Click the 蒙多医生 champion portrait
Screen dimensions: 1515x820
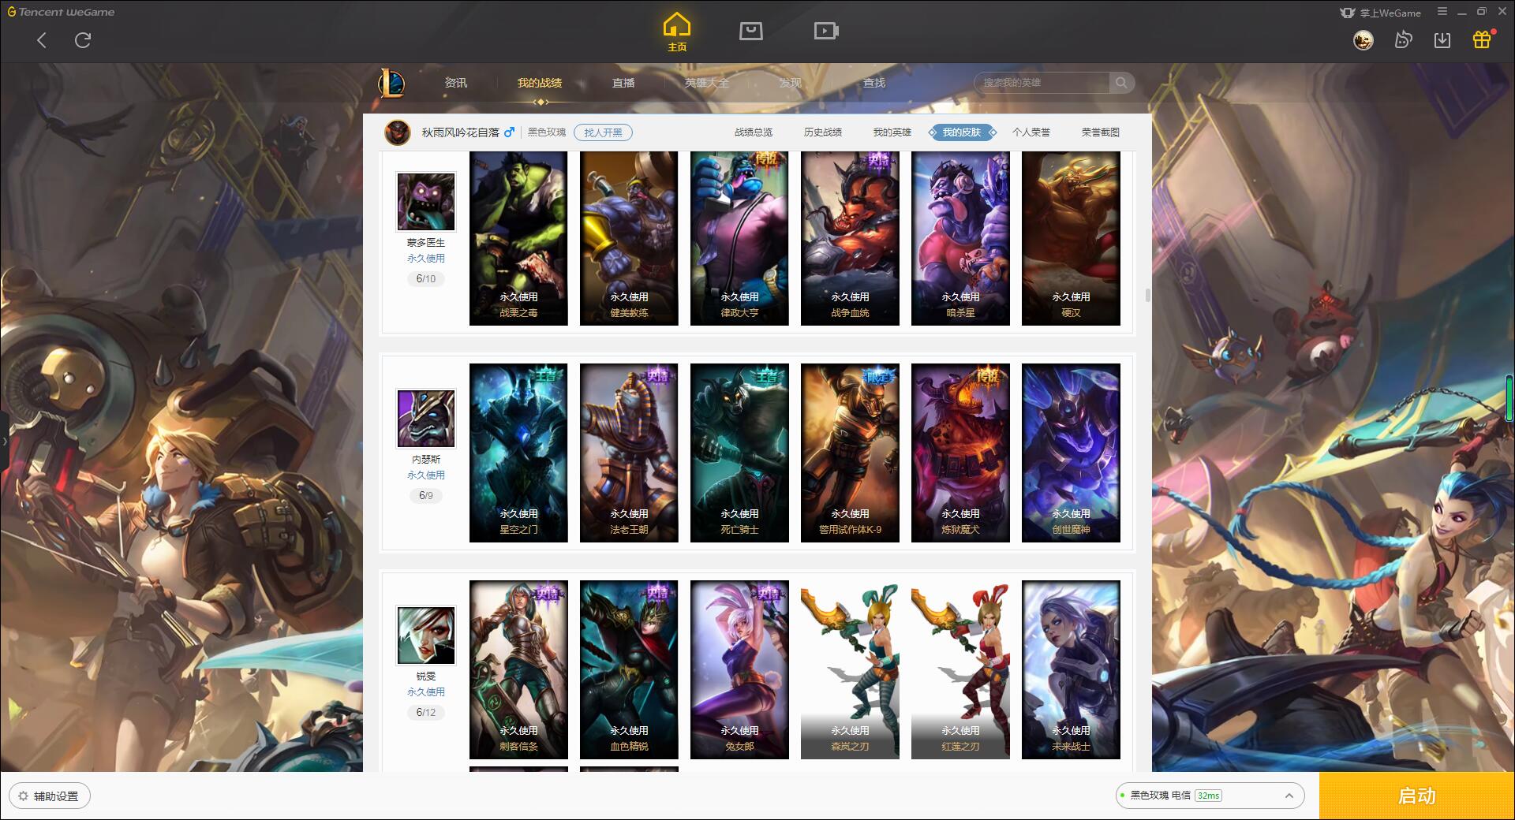tap(425, 203)
